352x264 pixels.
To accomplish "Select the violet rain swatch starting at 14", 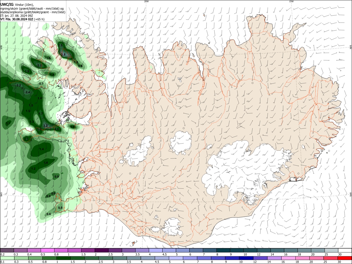I will tap(274, 258).
